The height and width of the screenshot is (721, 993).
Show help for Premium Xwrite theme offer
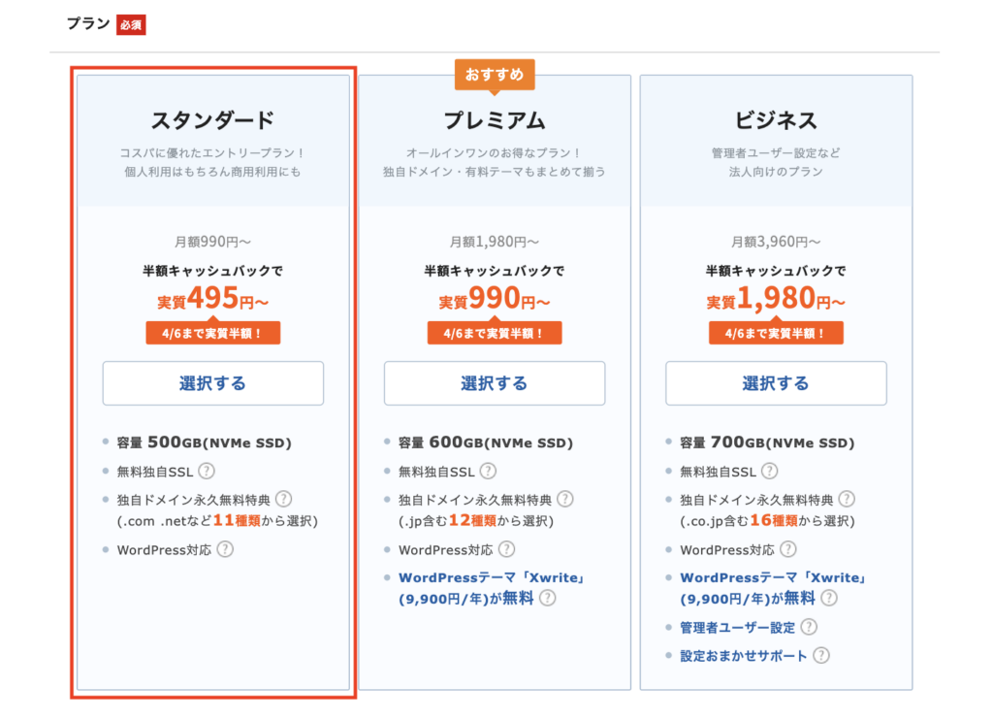pos(548,599)
